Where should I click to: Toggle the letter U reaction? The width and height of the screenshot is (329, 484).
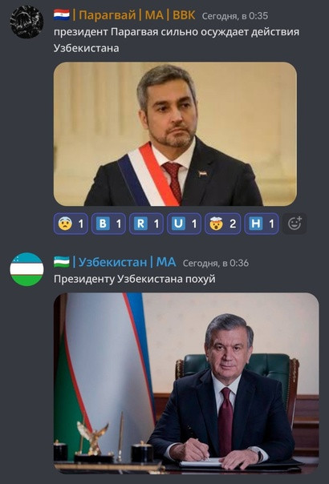click(184, 224)
